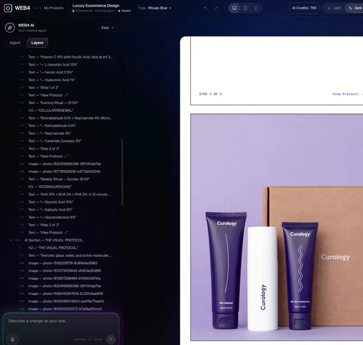Select layer H3 — "ACIDRESURFACING."
Screen dimensions: 363x345
(50, 187)
